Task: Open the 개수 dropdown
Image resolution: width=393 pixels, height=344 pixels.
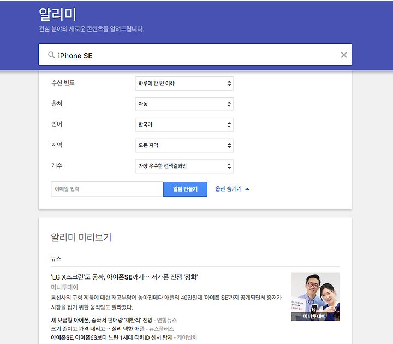Action: [x=184, y=166]
